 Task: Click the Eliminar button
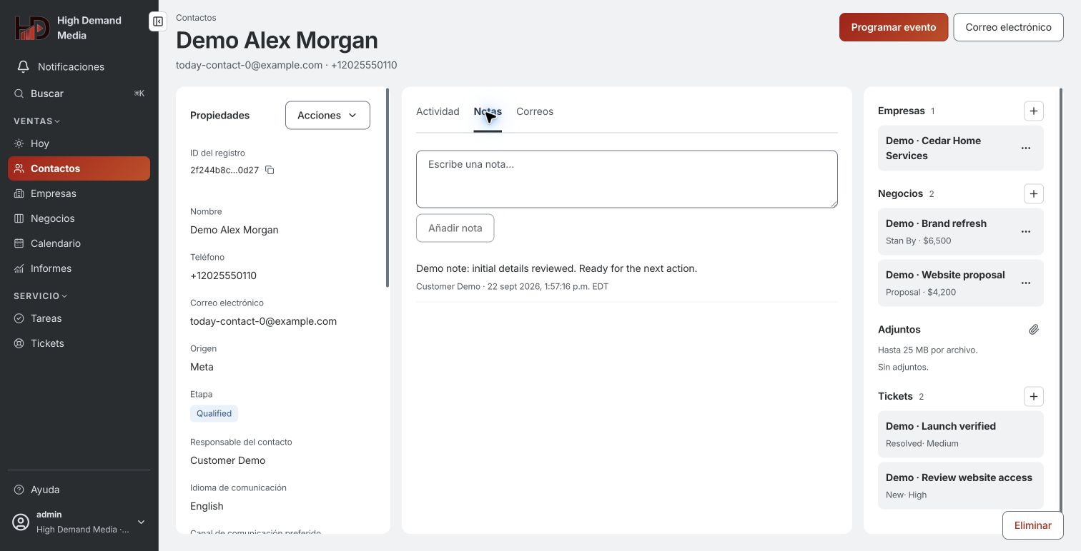(1033, 525)
